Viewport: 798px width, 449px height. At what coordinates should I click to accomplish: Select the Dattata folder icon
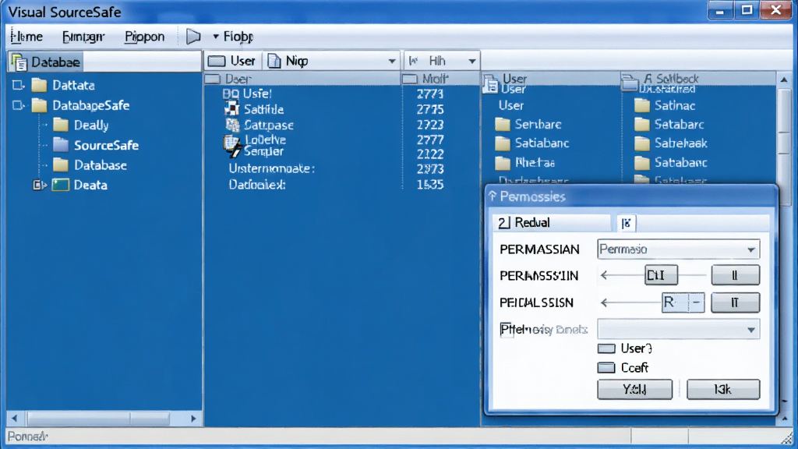tap(39, 85)
